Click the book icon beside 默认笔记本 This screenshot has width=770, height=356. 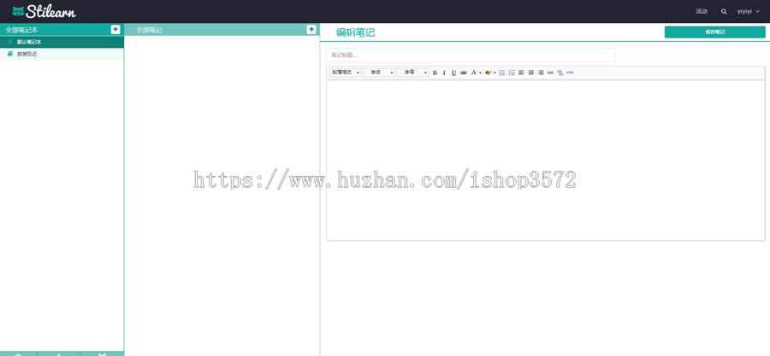point(9,42)
